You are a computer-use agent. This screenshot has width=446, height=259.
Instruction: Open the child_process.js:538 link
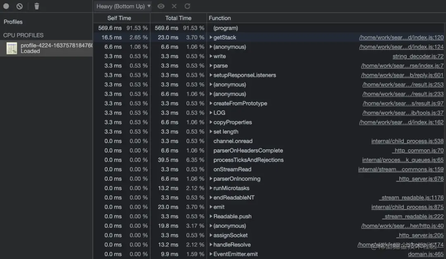tap(407, 141)
